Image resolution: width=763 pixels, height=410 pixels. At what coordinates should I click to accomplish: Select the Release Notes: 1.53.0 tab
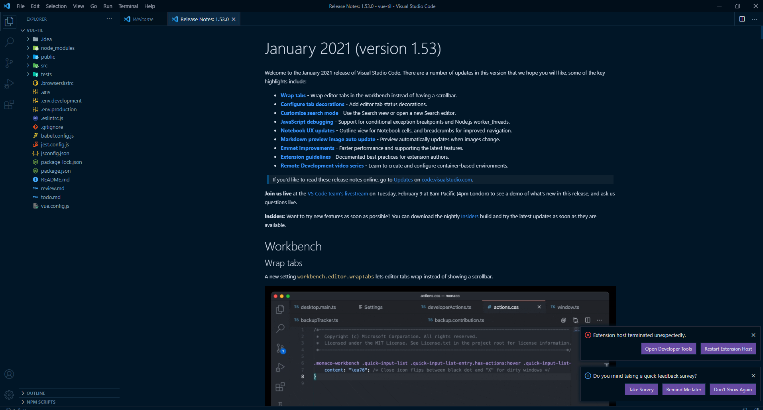(204, 19)
